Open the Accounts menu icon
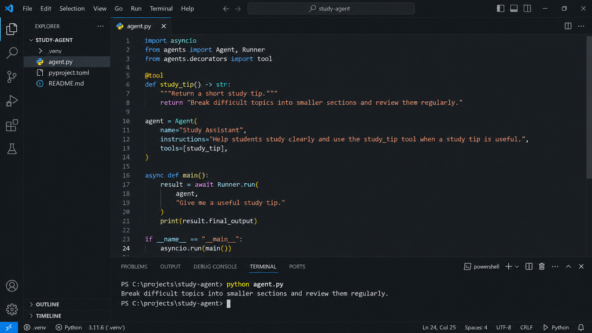The image size is (592, 333). point(12,286)
